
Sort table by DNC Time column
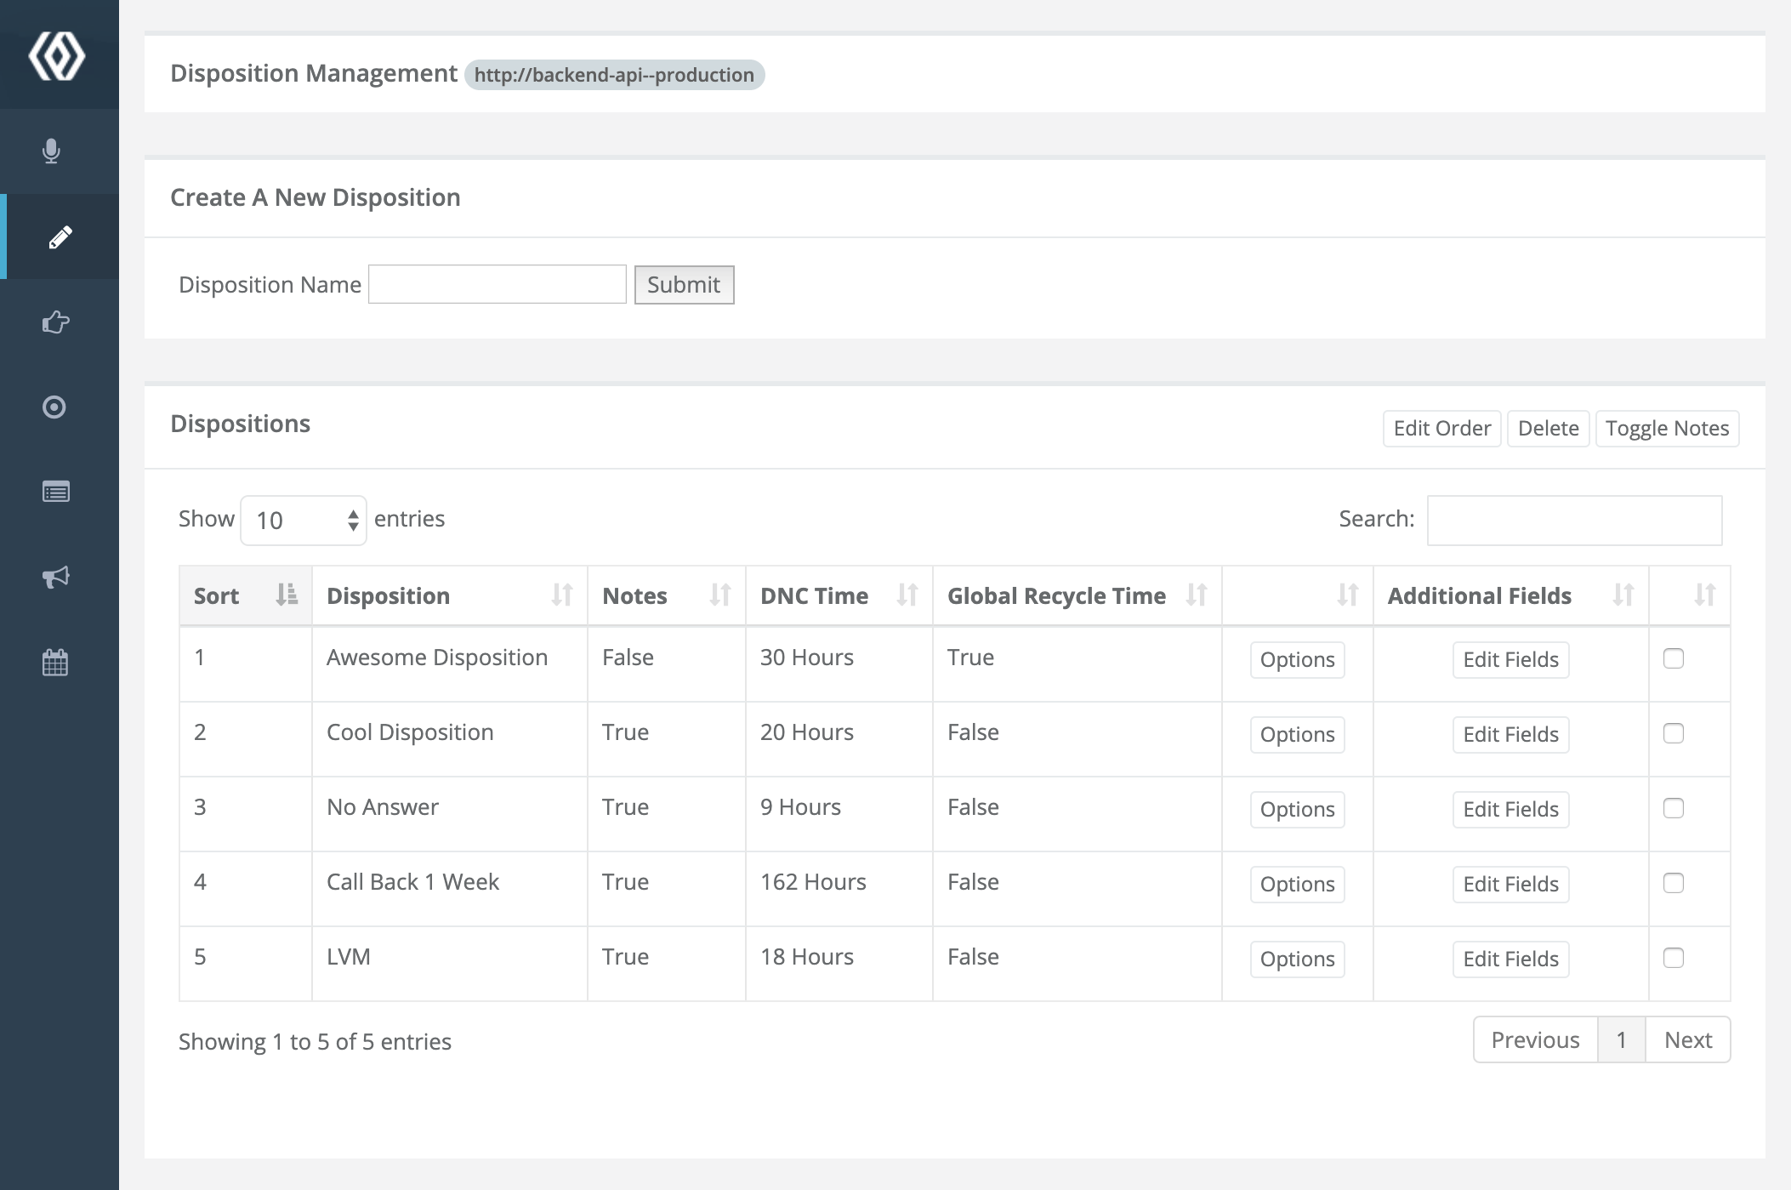pyautogui.click(x=839, y=595)
